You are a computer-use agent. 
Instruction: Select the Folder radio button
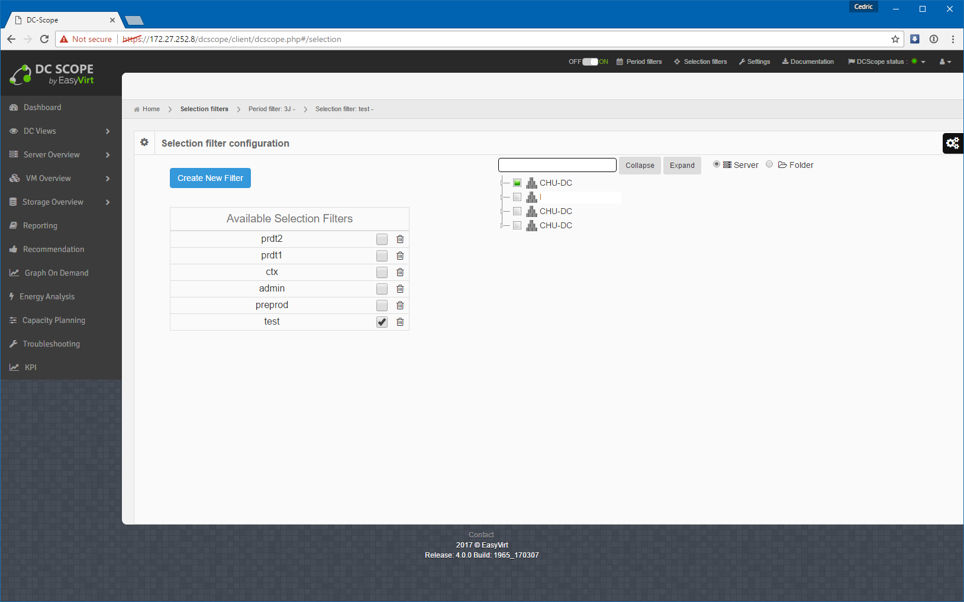[x=769, y=164]
